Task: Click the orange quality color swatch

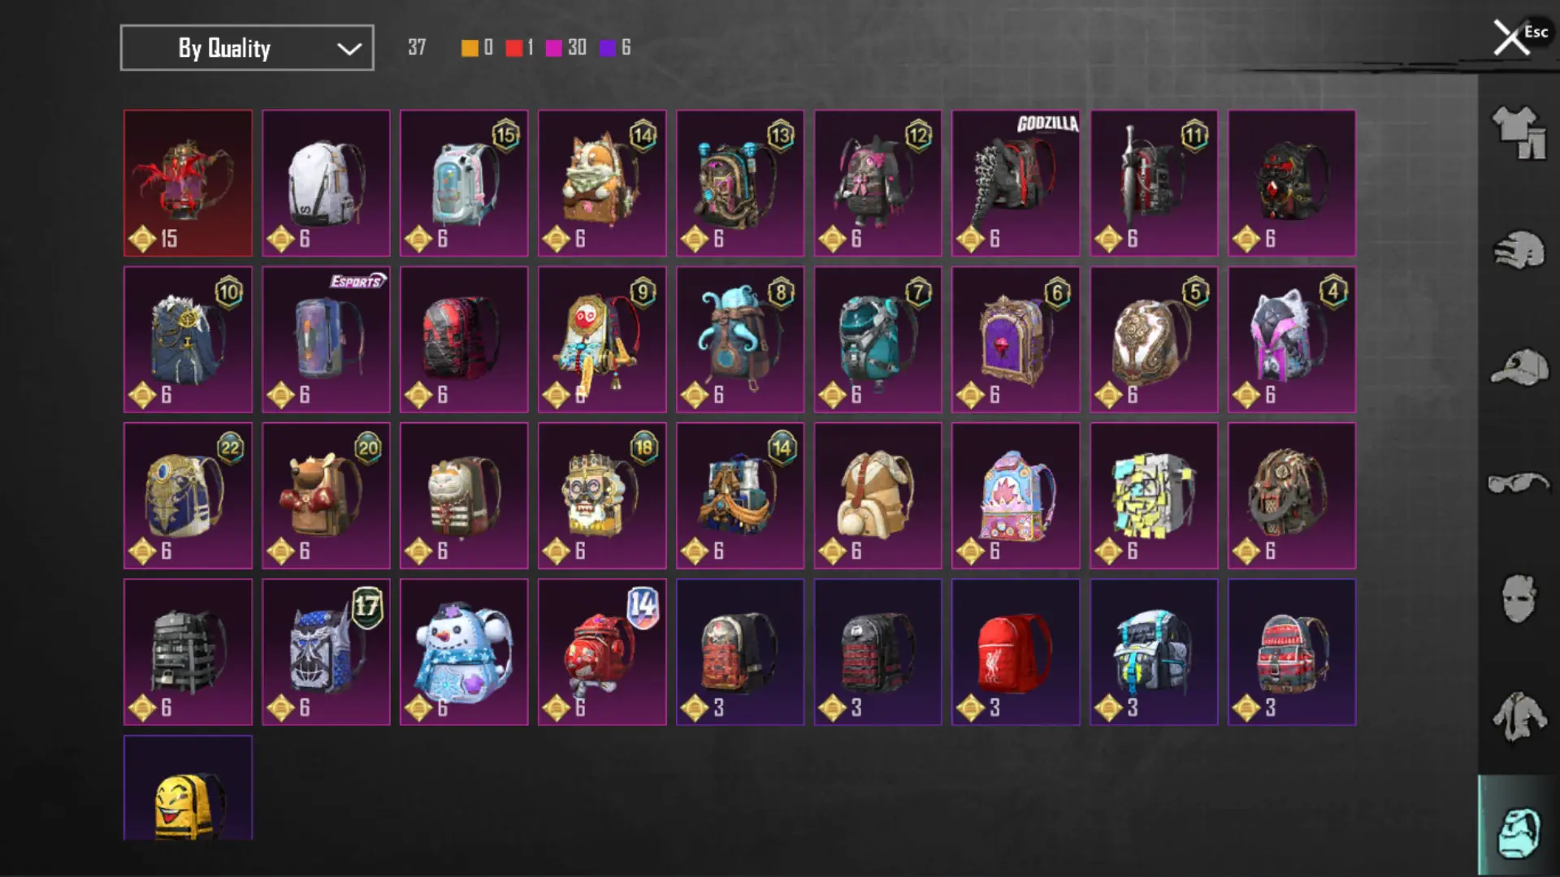Action: (469, 48)
